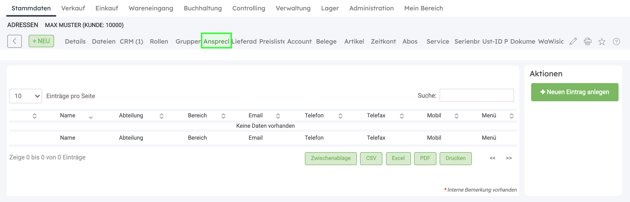Click the back arrow button

(x=15, y=41)
